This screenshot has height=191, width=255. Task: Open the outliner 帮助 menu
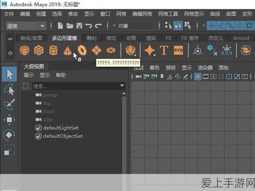(x=61, y=75)
